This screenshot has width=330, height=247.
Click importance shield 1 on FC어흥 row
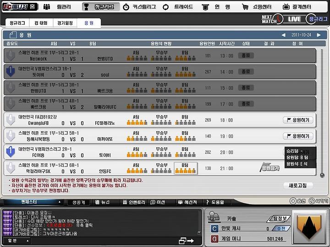click(x=11, y=152)
